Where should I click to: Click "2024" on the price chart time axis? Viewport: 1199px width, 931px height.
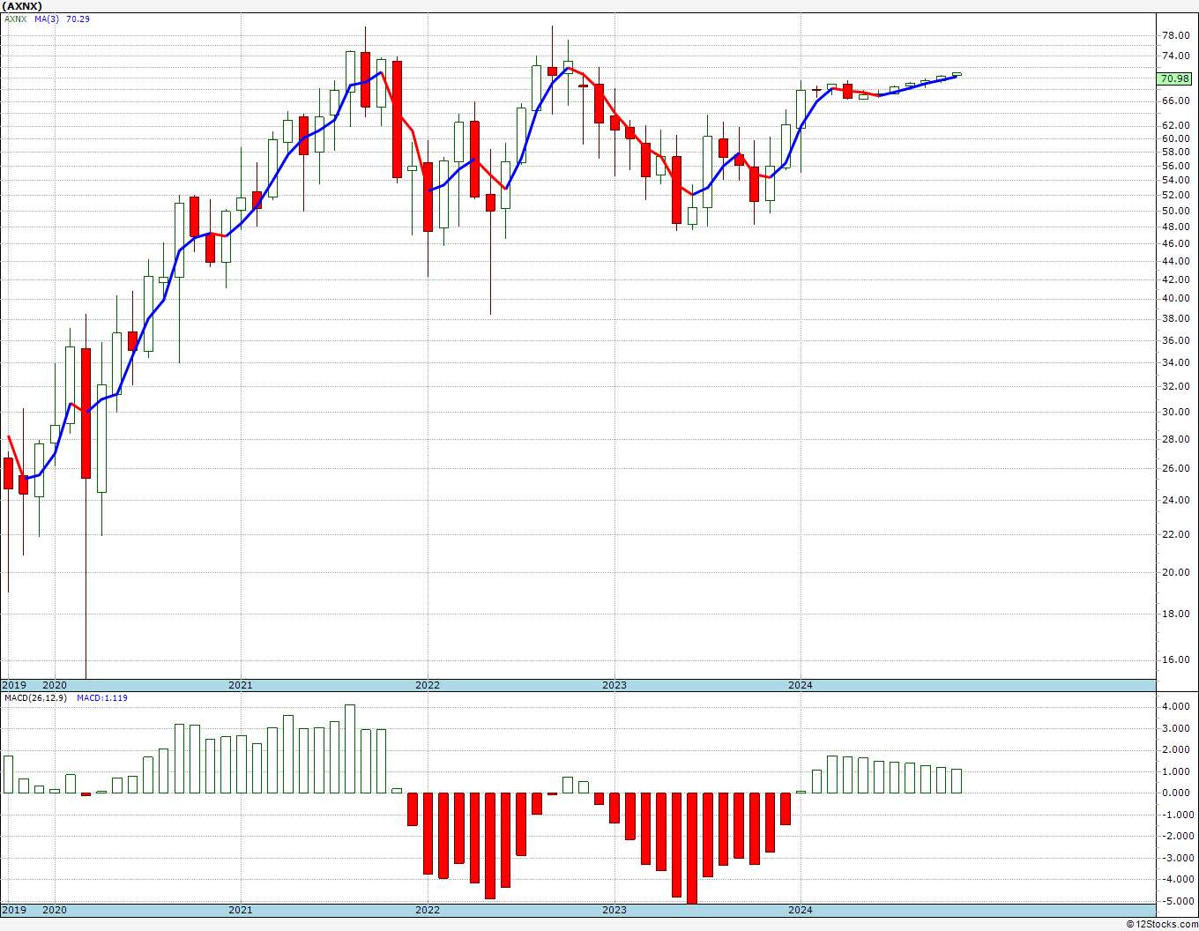click(801, 685)
